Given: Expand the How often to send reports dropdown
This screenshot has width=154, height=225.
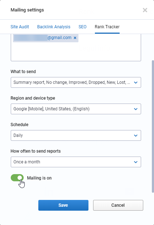Looking at the screenshot, I should click(76, 162).
